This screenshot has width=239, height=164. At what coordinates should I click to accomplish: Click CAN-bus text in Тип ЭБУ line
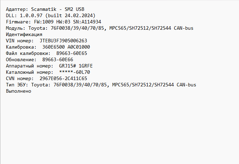pos(187,85)
